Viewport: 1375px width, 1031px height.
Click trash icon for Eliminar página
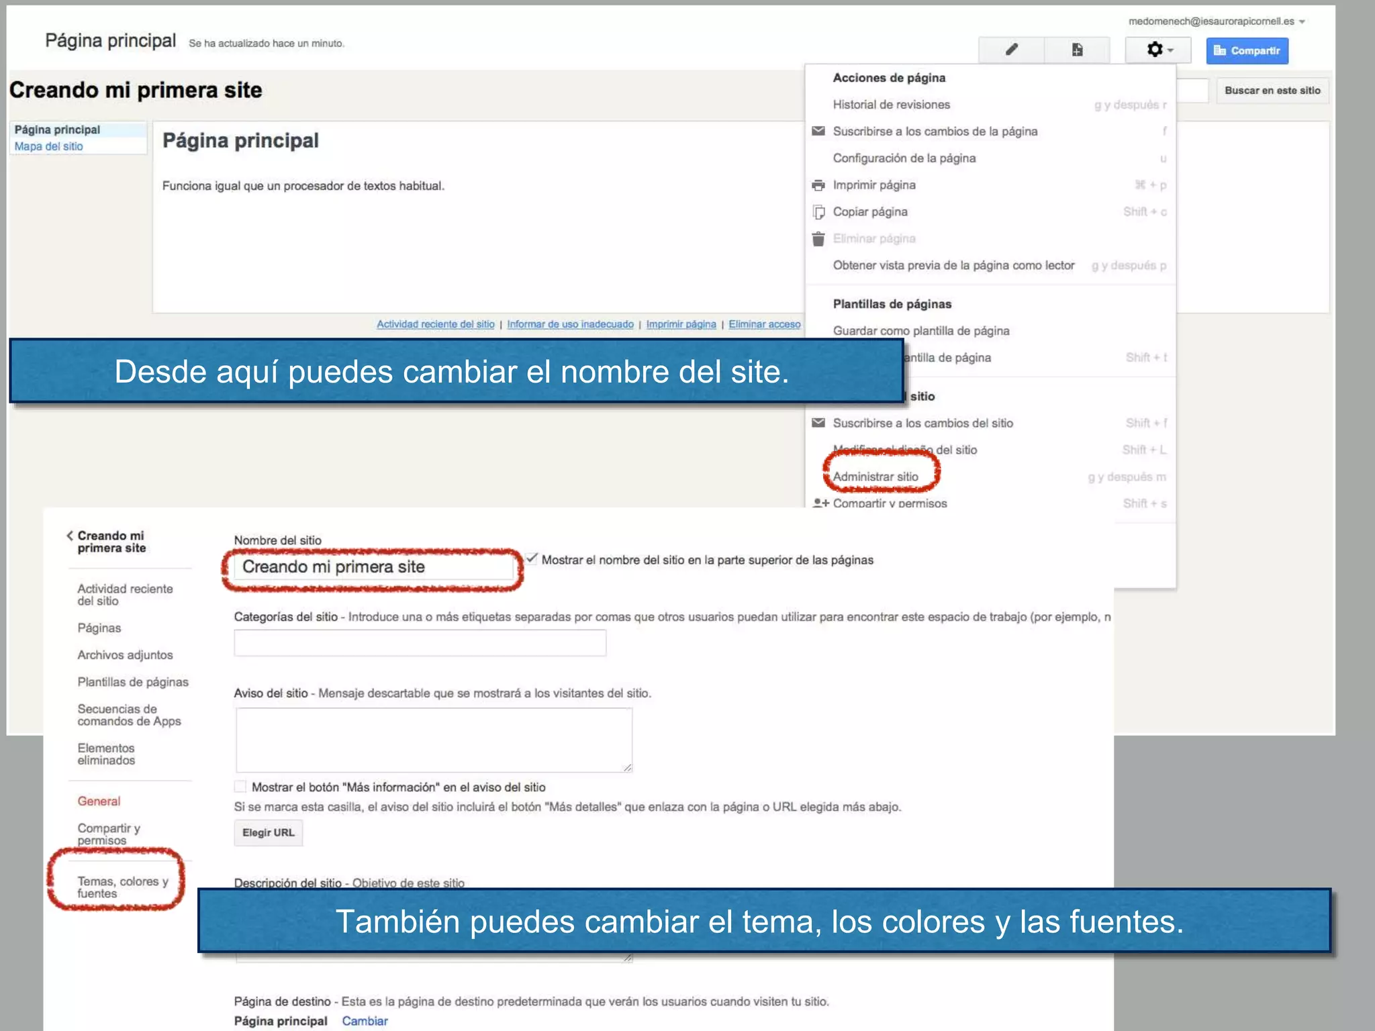[x=818, y=238]
